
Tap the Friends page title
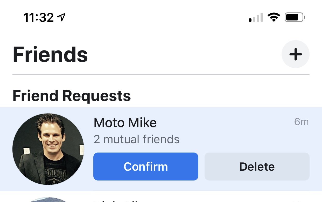click(50, 54)
